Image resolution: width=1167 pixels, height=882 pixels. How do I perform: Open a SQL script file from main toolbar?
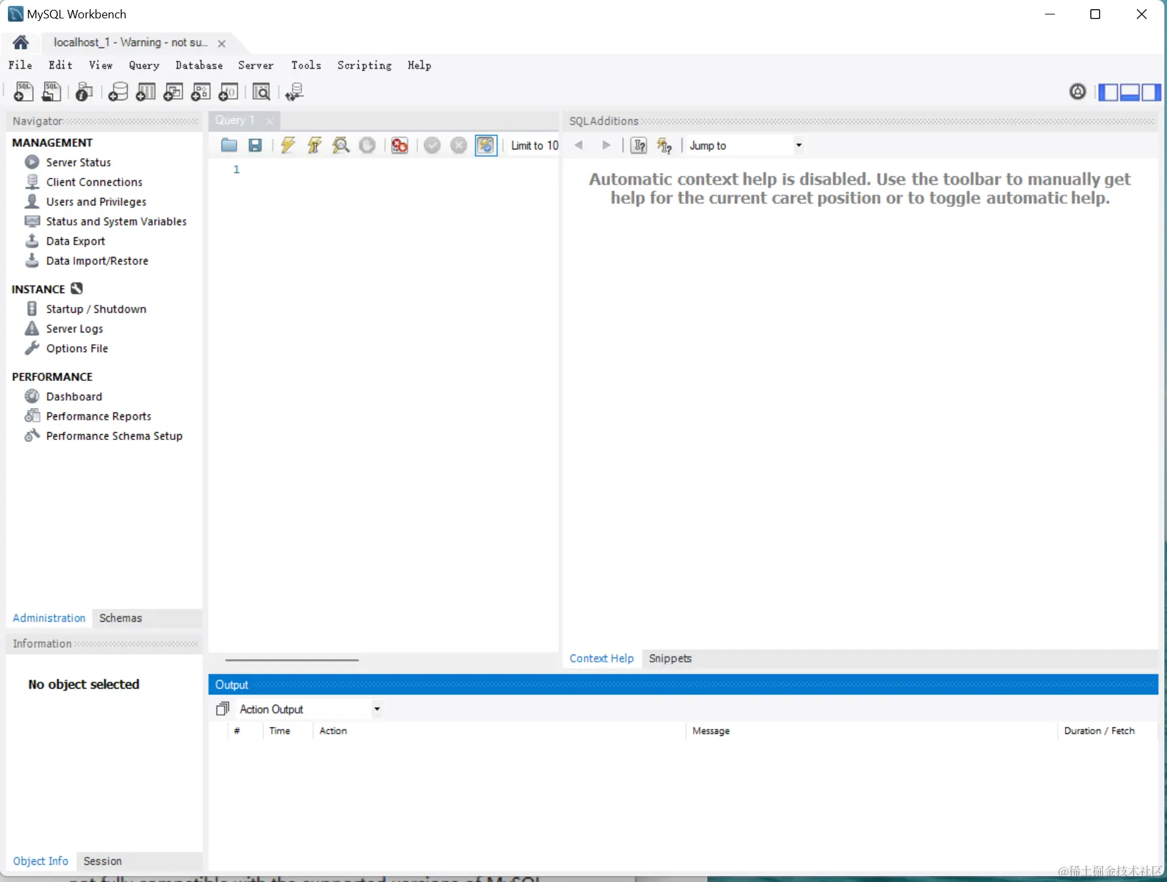[51, 92]
